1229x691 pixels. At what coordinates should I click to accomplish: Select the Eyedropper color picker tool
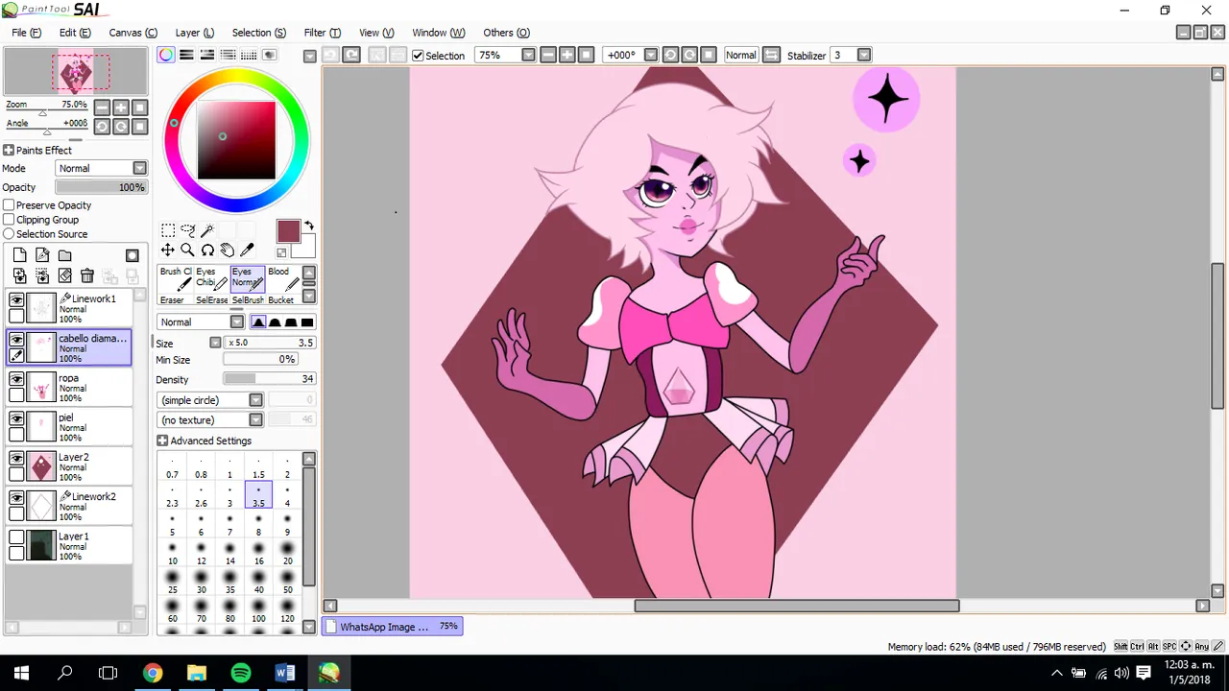247,250
